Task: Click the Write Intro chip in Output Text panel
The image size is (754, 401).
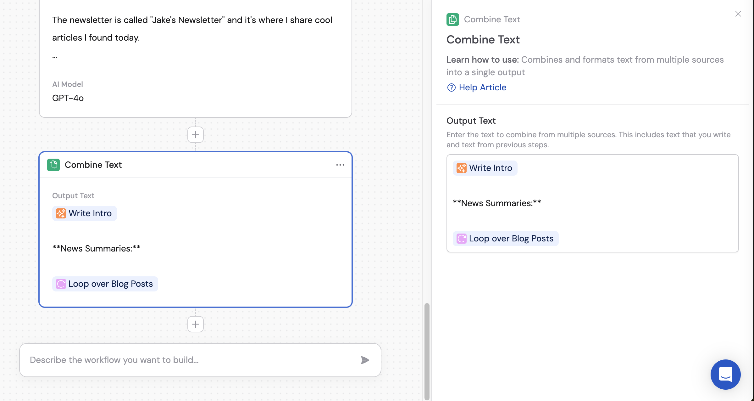Action: (x=485, y=168)
